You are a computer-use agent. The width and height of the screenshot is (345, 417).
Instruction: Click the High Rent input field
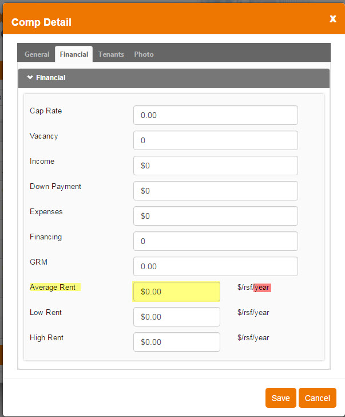[176, 342]
